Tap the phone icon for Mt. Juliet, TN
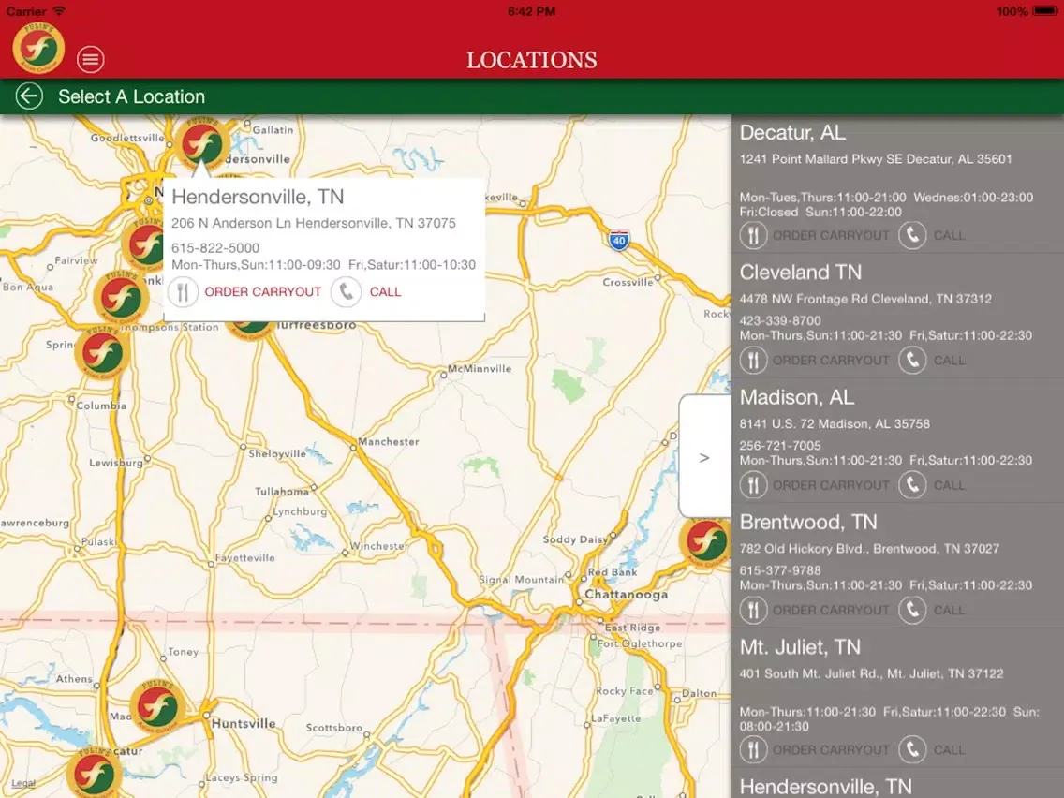This screenshot has width=1064, height=798. [x=912, y=750]
